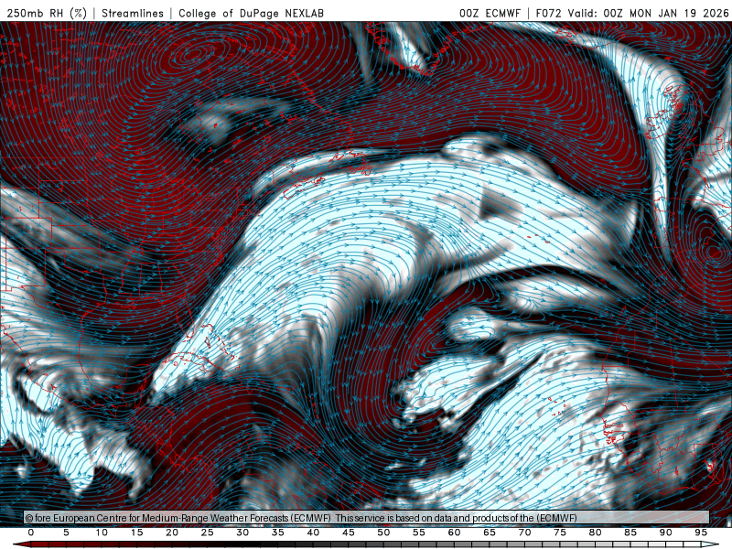732x549 pixels.
Task: Click colorbar value '15'
Action: pos(136,533)
